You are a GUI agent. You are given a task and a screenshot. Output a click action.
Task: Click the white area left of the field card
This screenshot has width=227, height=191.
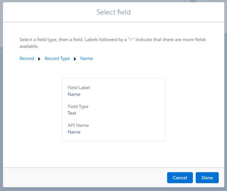tap(37, 110)
